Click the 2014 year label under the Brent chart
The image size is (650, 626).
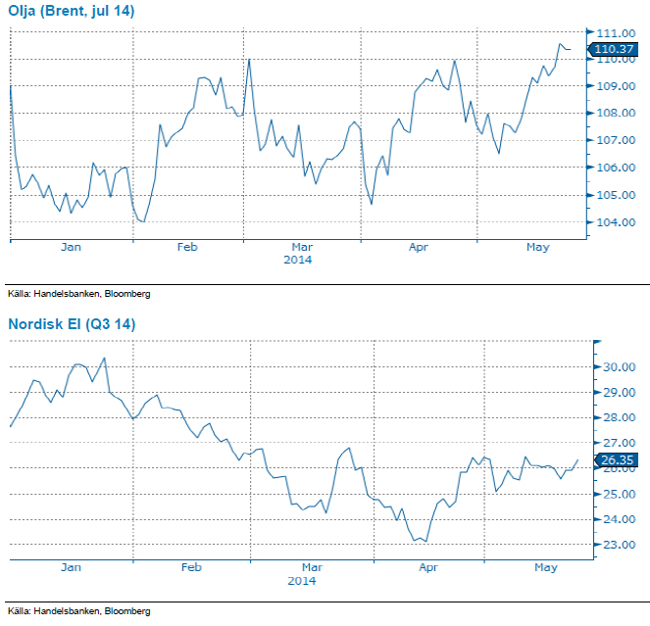[x=298, y=261]
